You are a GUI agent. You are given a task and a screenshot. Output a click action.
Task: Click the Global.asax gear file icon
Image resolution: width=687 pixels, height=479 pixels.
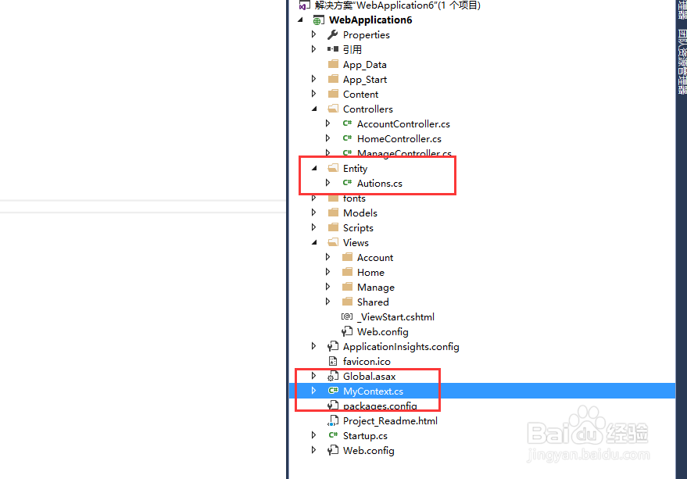(333, 376)
